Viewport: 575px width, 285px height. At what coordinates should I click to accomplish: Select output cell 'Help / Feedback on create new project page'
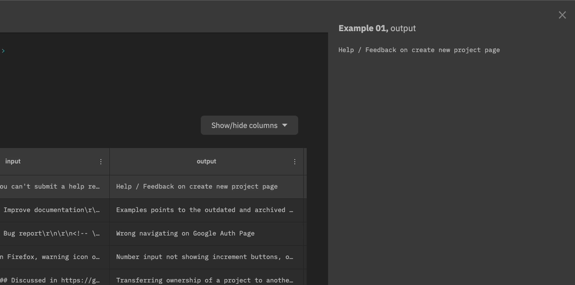197,186
